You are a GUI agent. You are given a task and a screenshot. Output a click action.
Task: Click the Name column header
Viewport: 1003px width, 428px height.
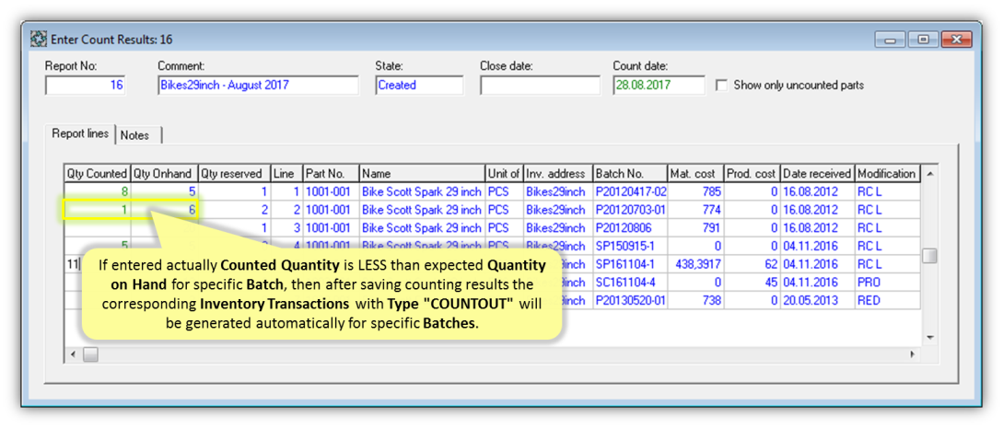tap(422, 173)
